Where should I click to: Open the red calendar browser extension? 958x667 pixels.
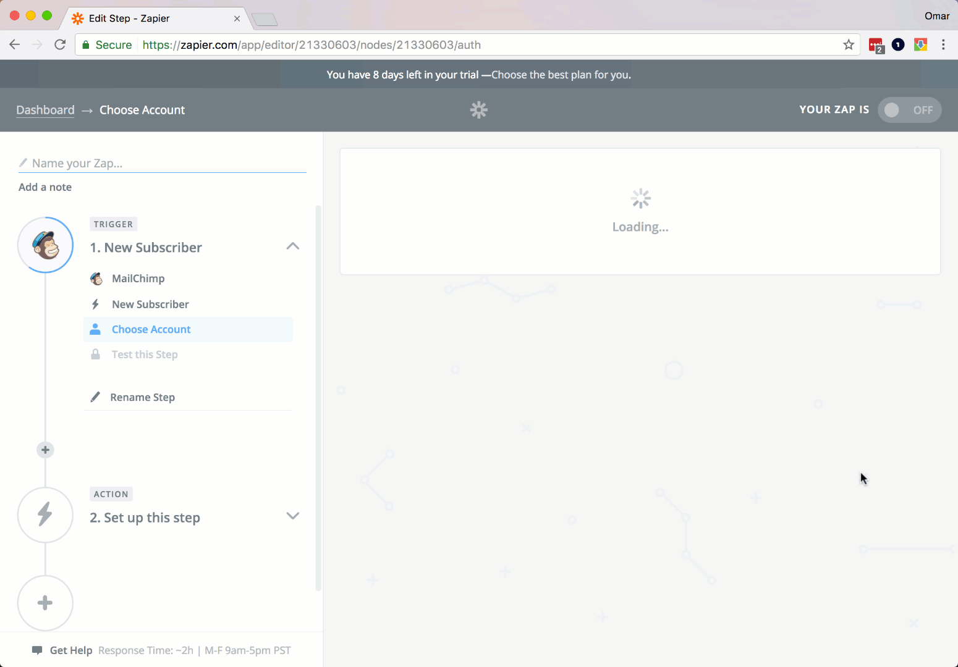pyautogui.click(x=876, y=45)
